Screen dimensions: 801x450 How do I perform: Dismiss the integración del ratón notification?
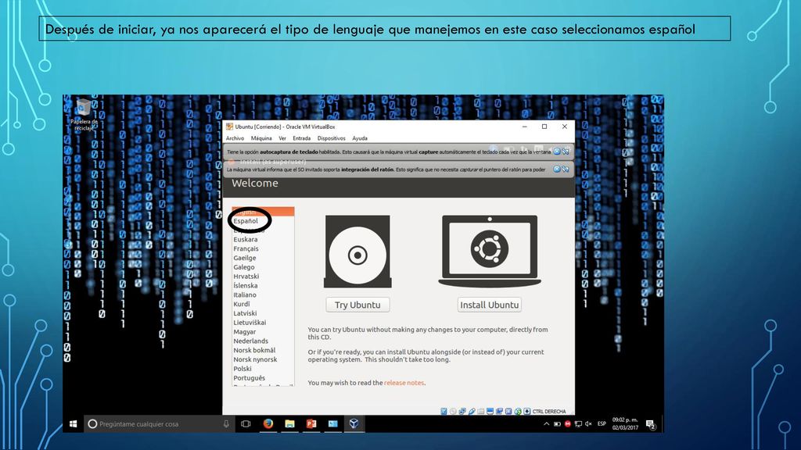(557, 169)
